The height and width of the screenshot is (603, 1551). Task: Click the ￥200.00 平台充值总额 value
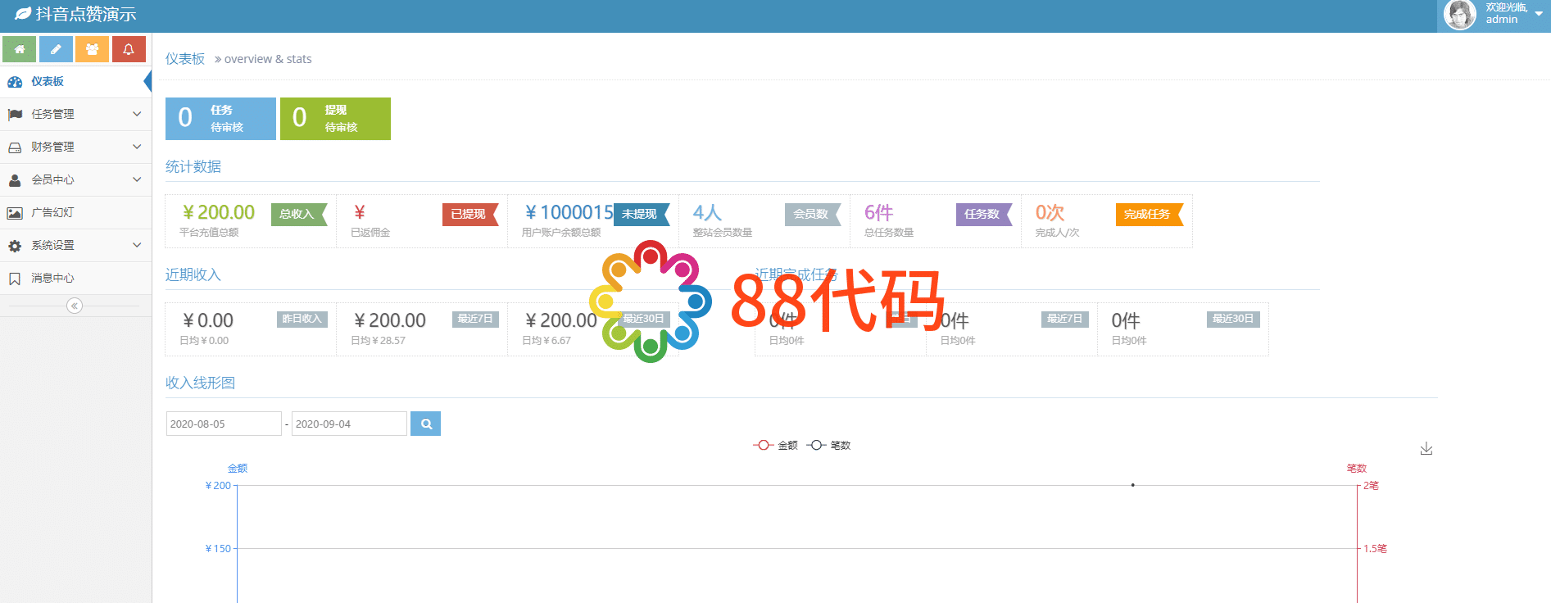coord(218,212)
